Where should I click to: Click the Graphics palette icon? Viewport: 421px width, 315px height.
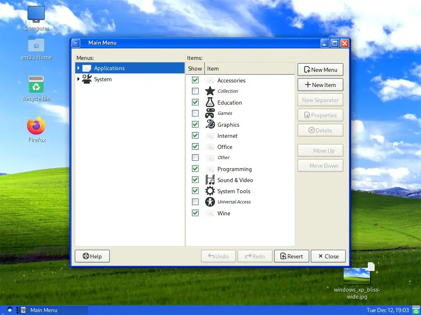(210, 124)
